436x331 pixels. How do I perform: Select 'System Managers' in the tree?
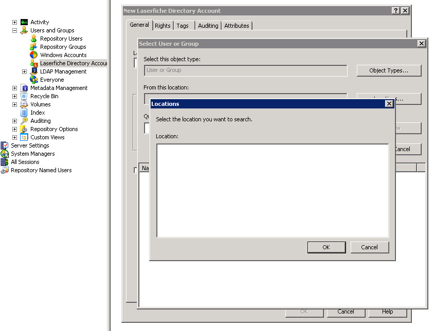click(33, 154)
